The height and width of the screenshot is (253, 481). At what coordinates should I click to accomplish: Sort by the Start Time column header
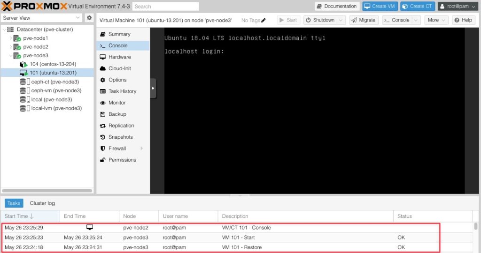(30, 216)
